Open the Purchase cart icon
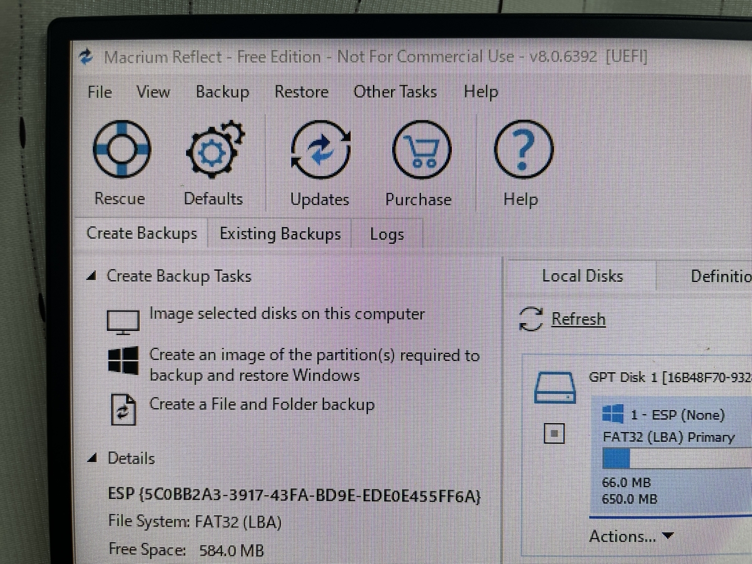This screenshot has height=564, width=752. pyautogui.click(x=421, y=150)
